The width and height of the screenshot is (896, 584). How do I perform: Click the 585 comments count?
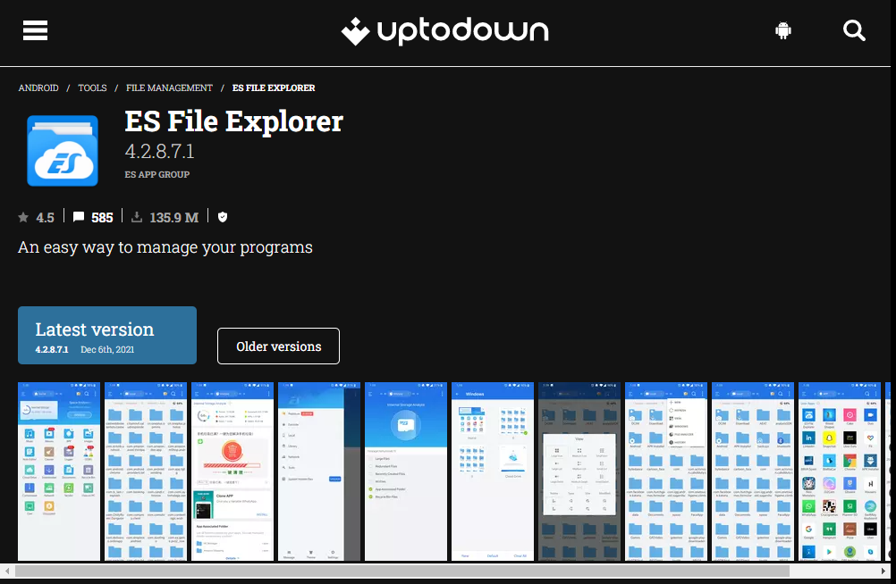[102, 218]
